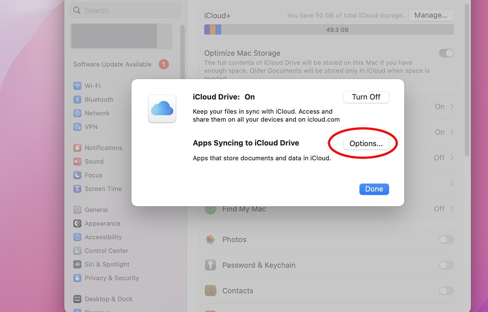This screenshot has height=312, width=488.
Task: Select Network icon in sidebar
Action: coord(77,113)
